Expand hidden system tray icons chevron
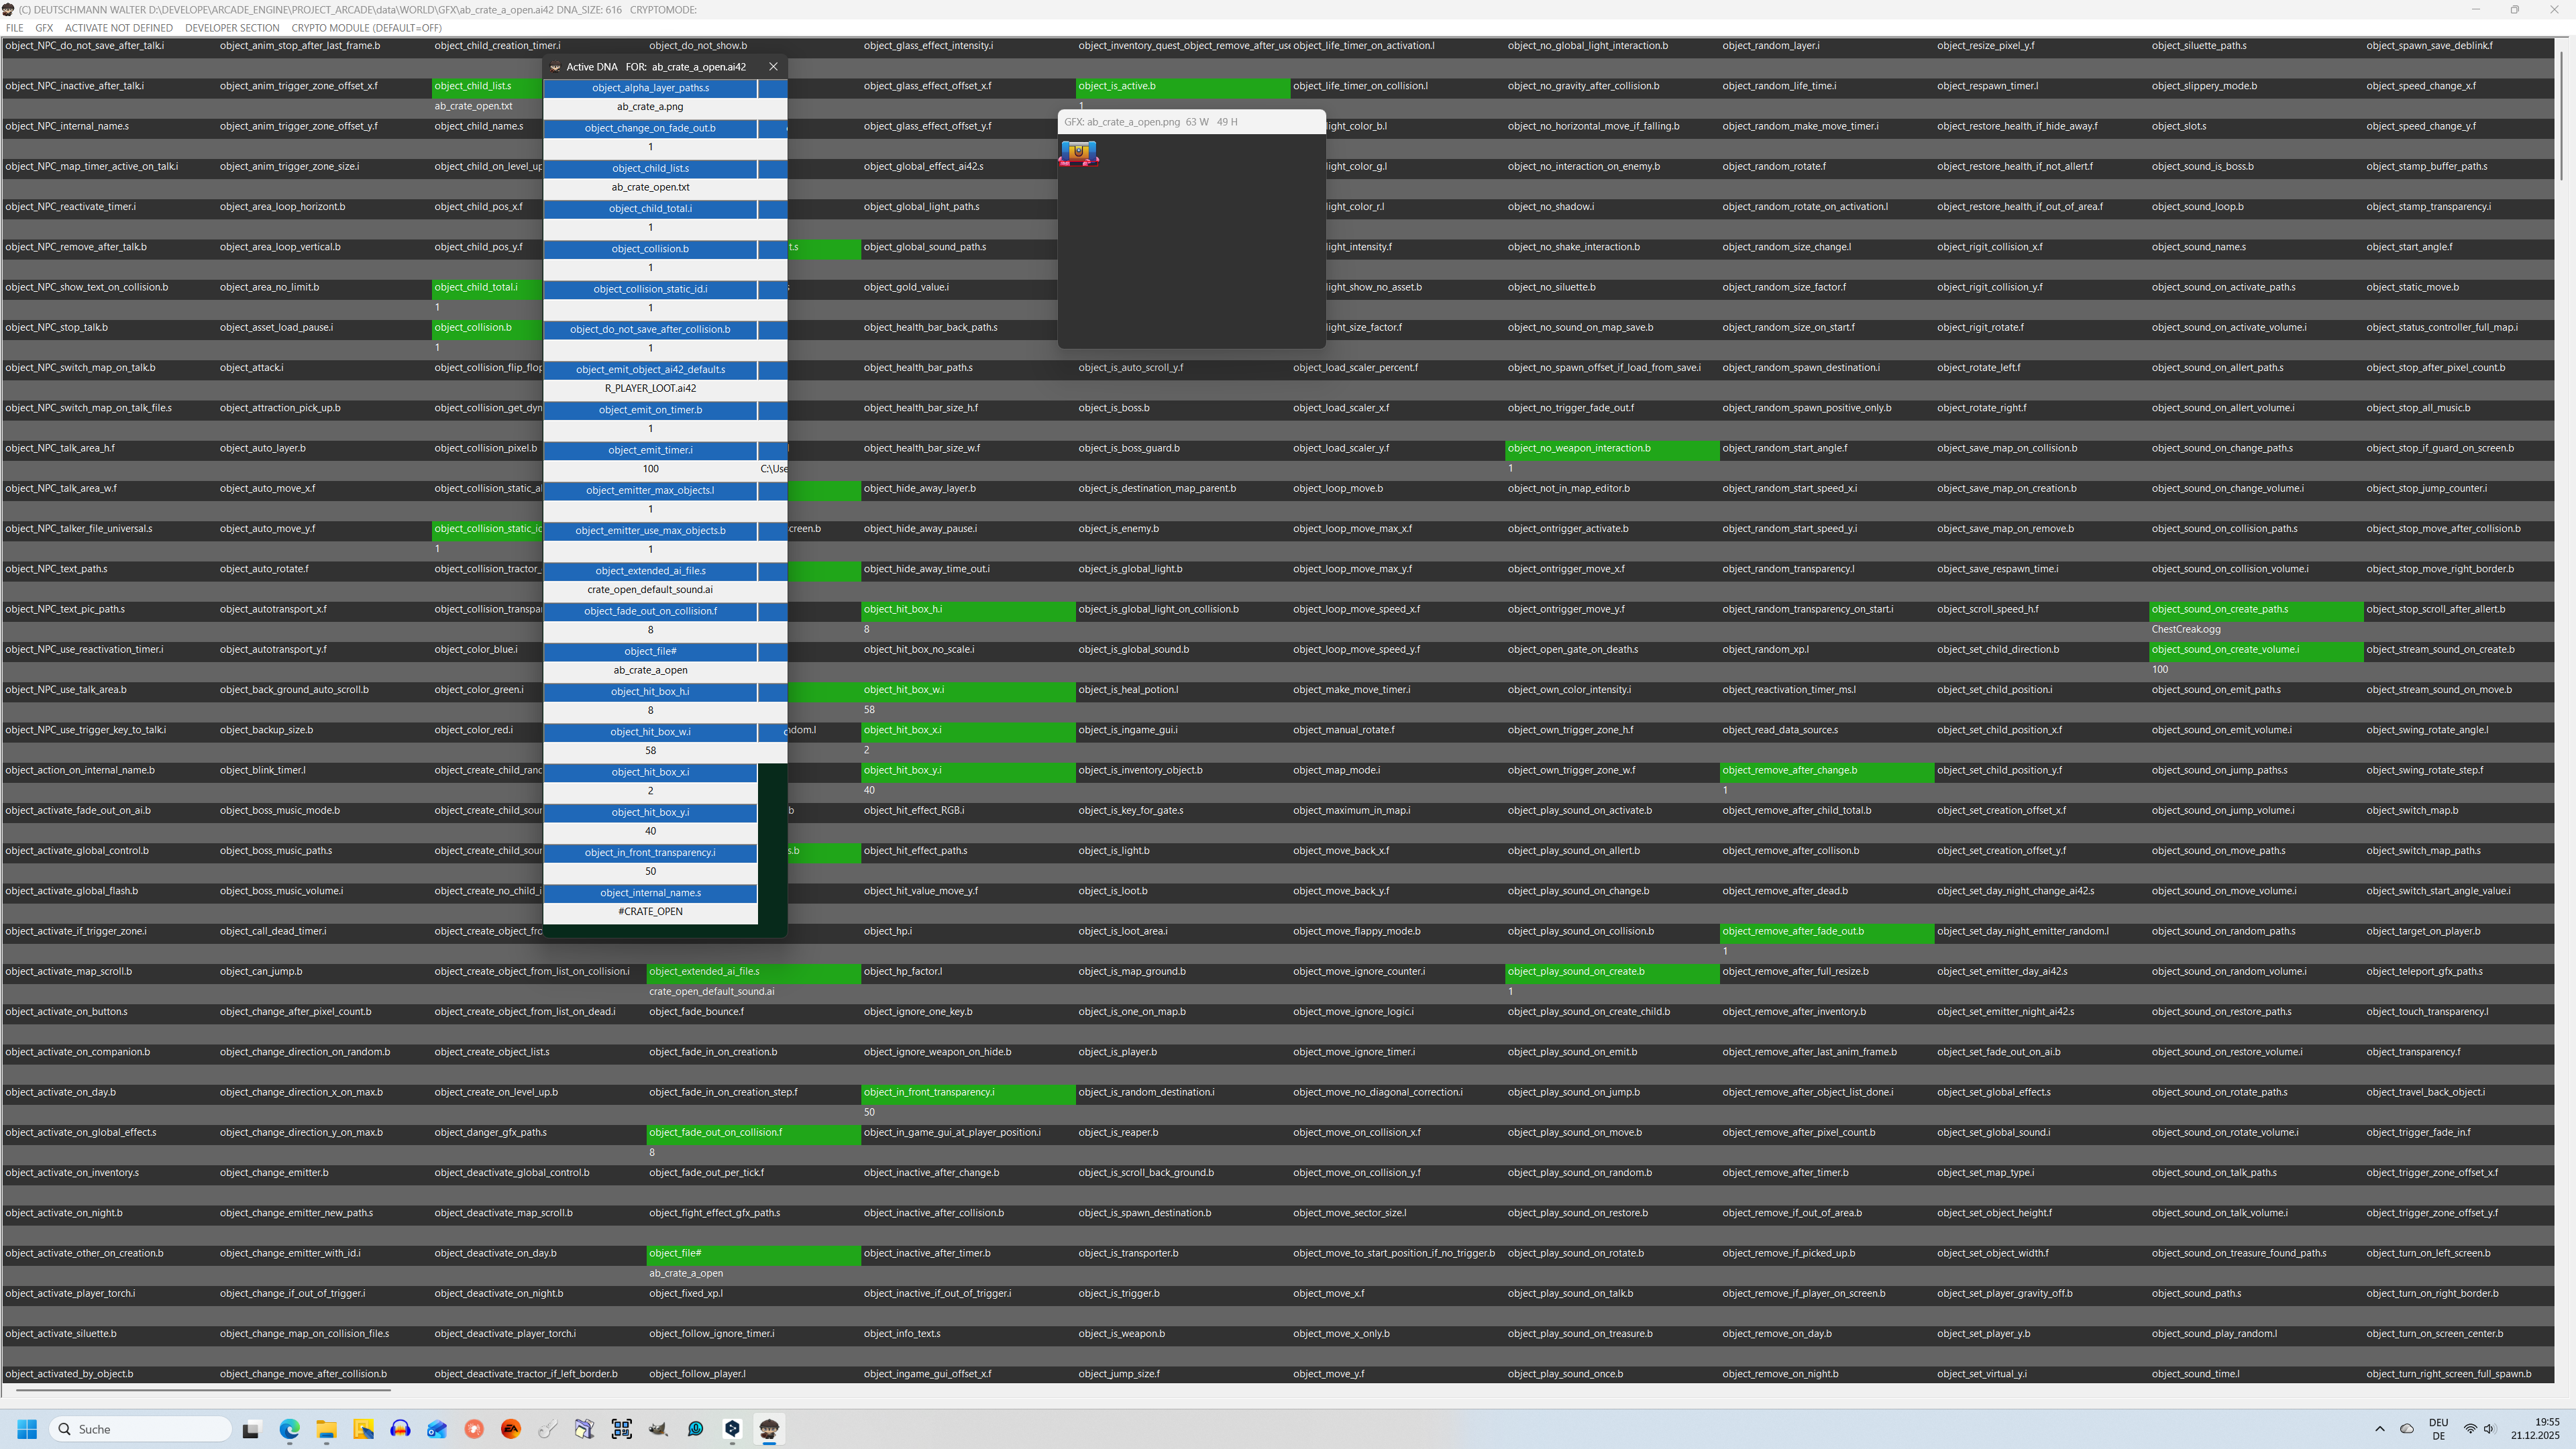Screen dimensions: 2576x1449 2380,1429
